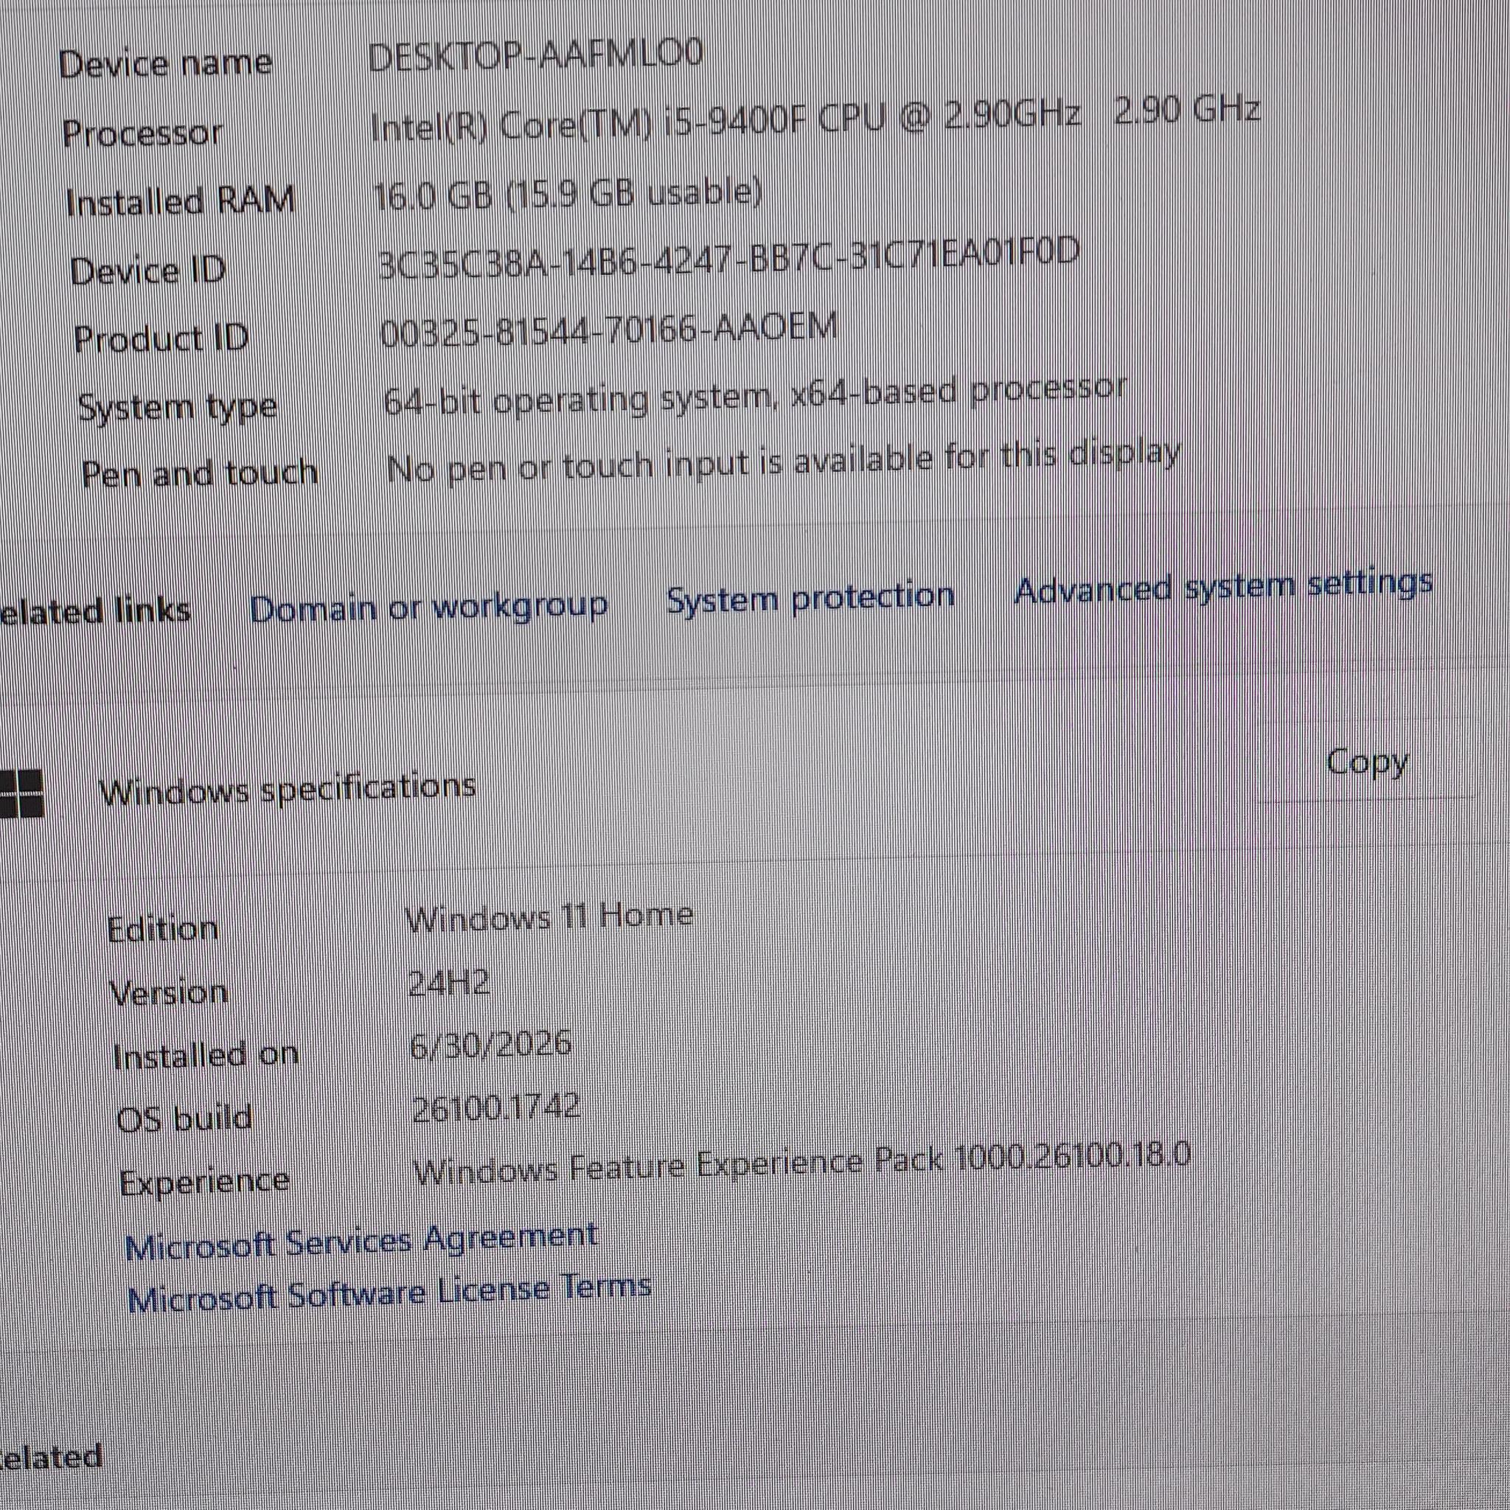Image resolution: width=1510 pixels, height=1510 pixels.
Task: Click the Installed on label
Action: tap(206, 1056)
